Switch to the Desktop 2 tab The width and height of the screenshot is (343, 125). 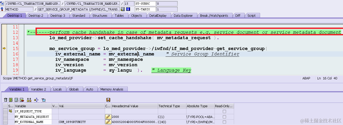click(36, 15)
